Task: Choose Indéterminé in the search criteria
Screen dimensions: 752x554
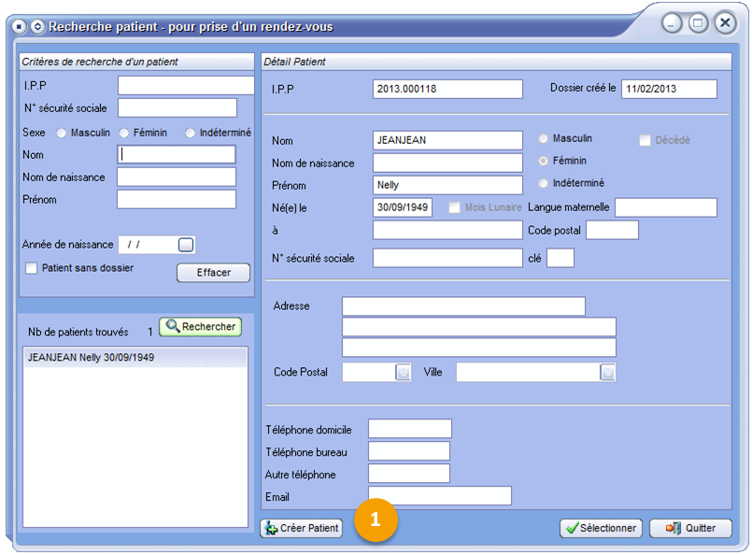Action: (191, 133)
